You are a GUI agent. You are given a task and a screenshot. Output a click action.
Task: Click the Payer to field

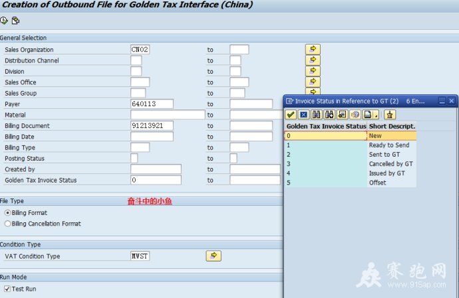coord(251,104)
